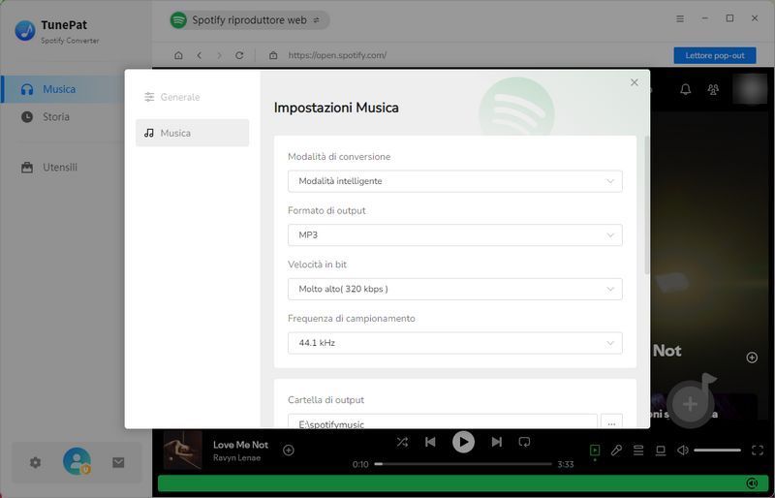Open the blurred Spotify profile avatar
The height and width of the screenshot is (498, 775).
pyautogui.click(x=750, y=89)
